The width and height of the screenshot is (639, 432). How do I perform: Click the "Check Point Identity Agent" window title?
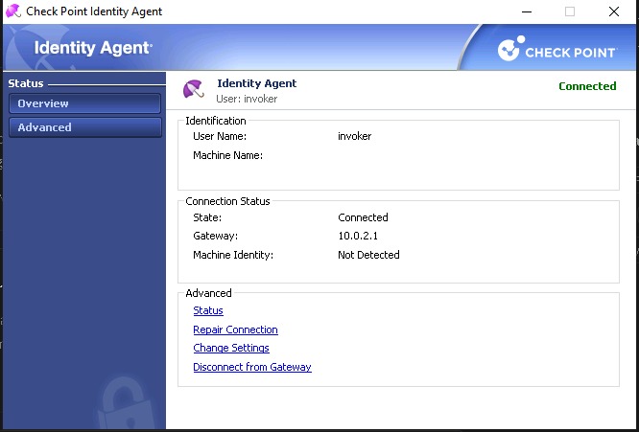94,11
